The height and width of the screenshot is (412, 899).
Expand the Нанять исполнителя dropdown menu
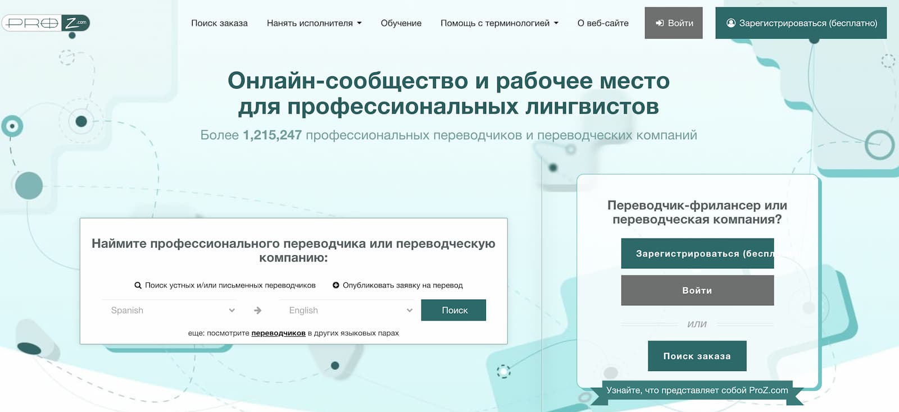(x=314, y=23)
